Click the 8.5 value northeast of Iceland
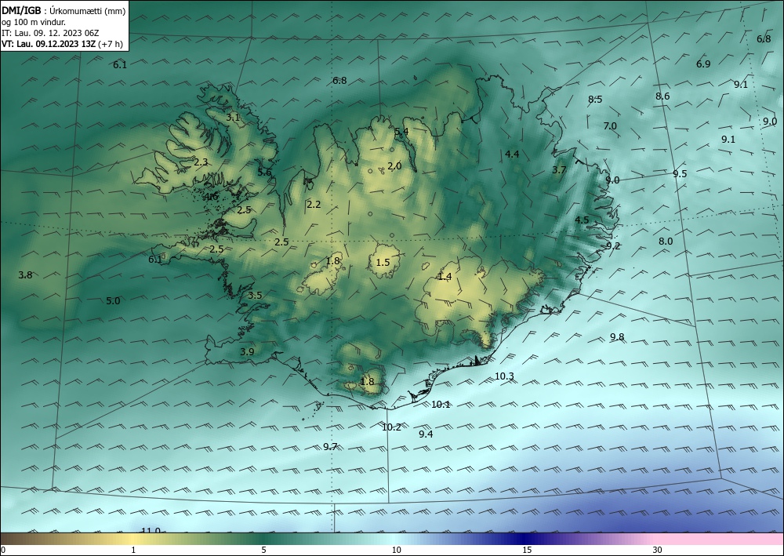The image size is (784, 556). 595,100
